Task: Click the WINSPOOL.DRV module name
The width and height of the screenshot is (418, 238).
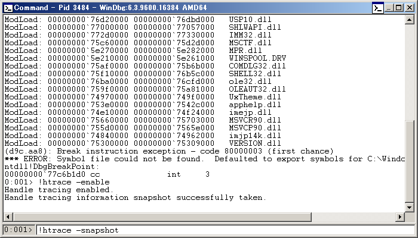Action: [257, 58]
